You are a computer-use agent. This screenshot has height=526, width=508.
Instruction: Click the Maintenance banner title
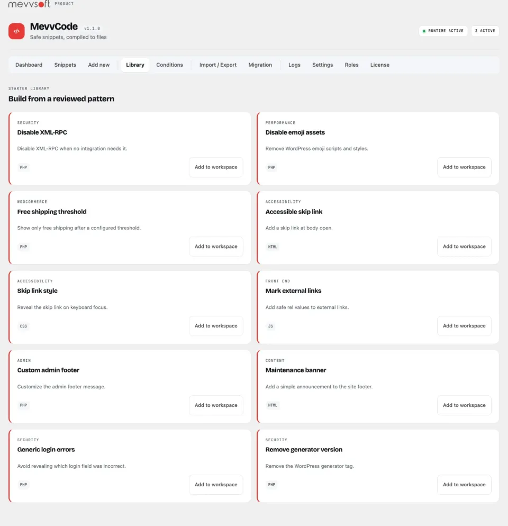click(296, 370)
